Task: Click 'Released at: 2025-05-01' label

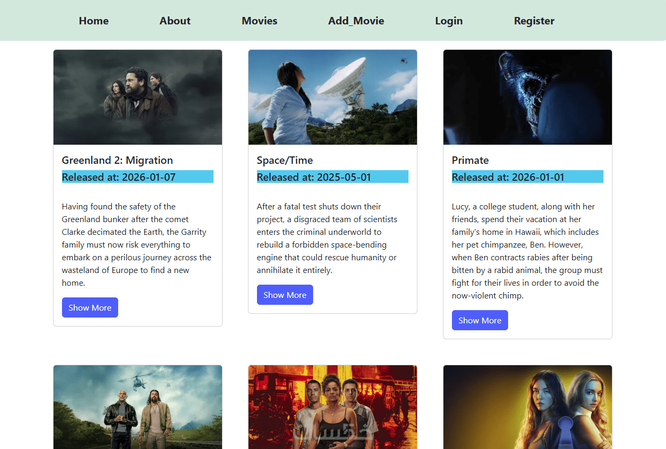Action: click(333, 177)
